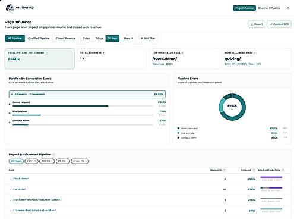The height and width of the screenshot is (219, 294).
Task: Open the roi-calculator page link
Action: click(34, 211)
